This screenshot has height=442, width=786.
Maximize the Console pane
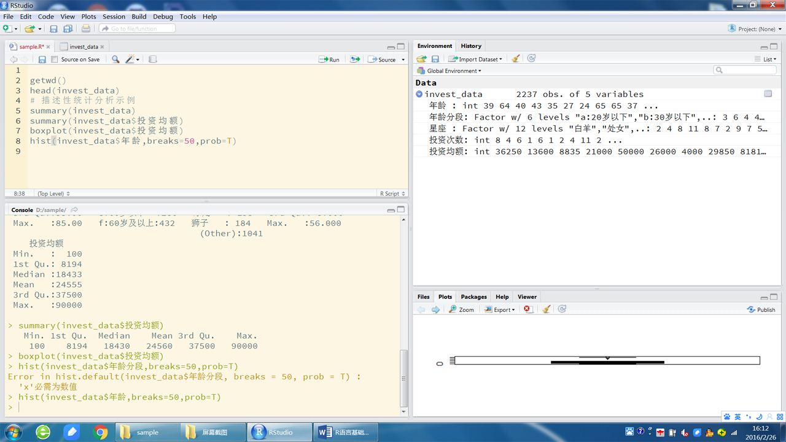pos(401,210)
